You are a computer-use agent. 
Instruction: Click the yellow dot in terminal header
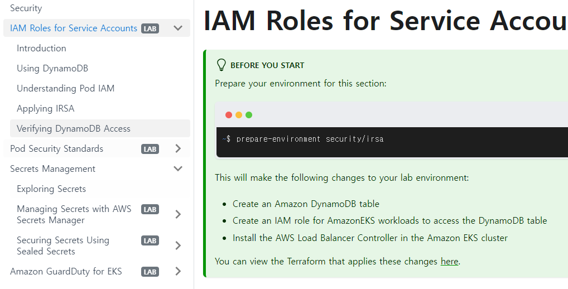(239, 115)
